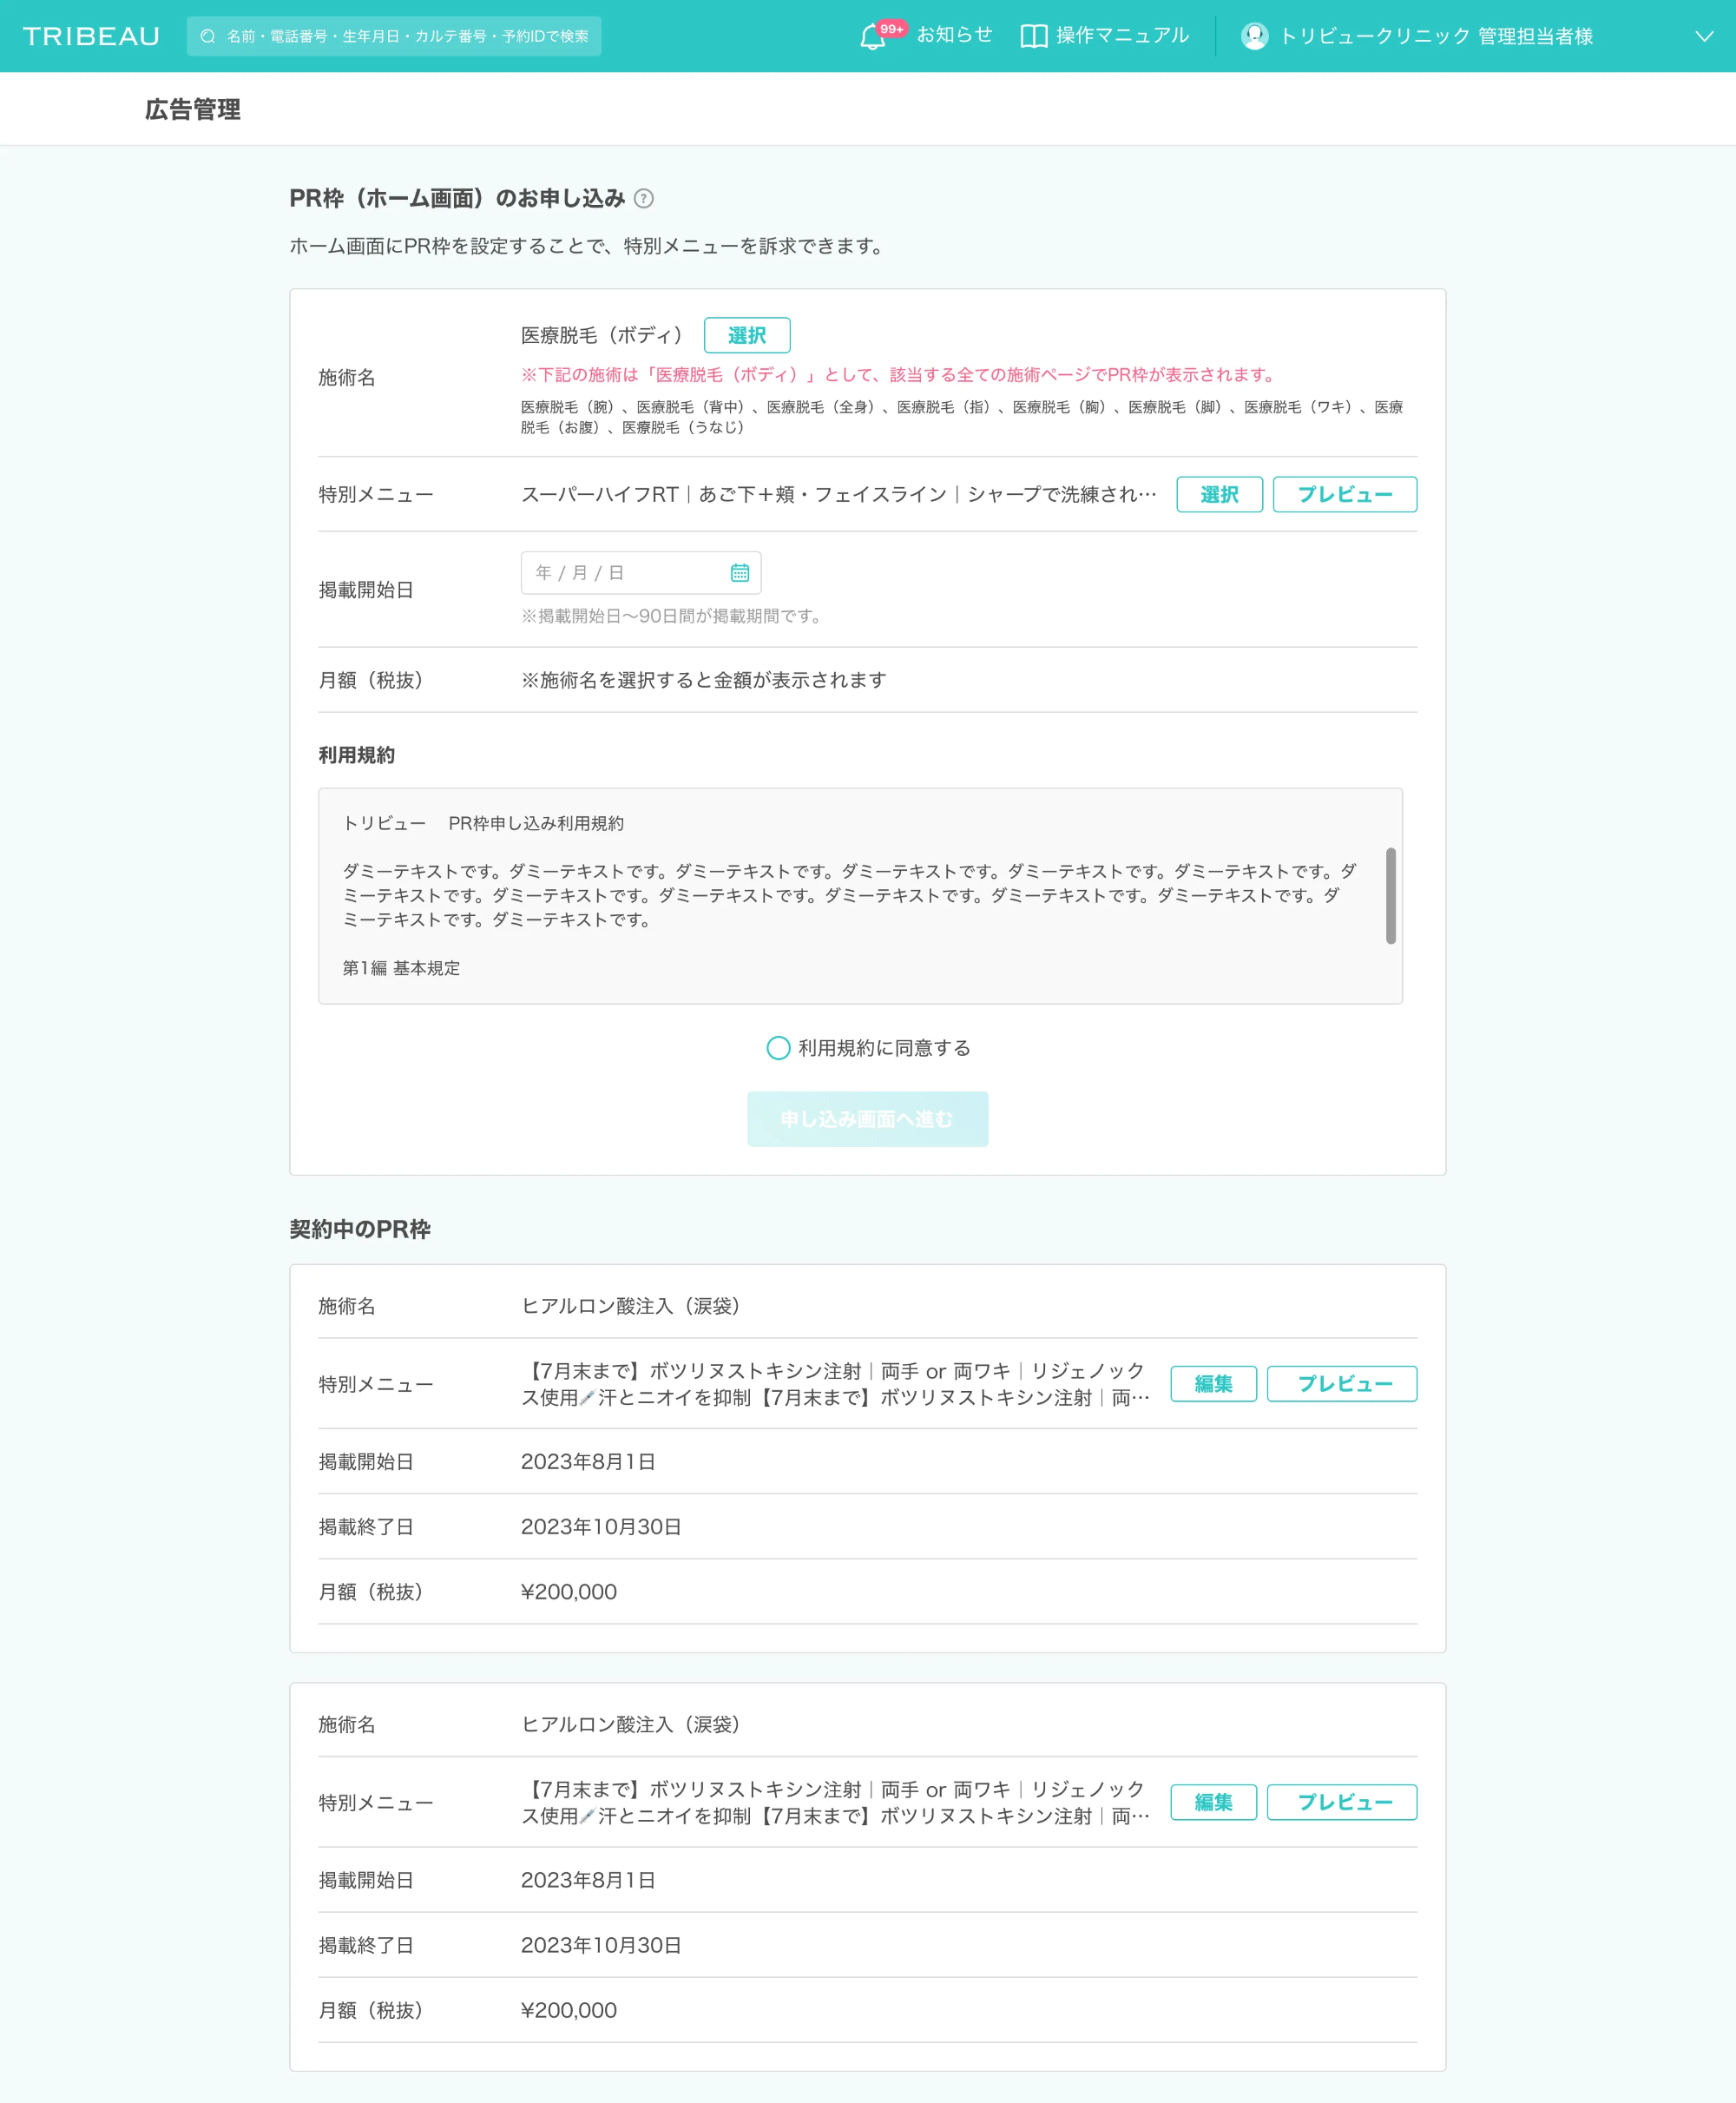1736x2103 pixels.
Task: Open calendar icon in 掲載開始日 field
Action: [739, 572]
